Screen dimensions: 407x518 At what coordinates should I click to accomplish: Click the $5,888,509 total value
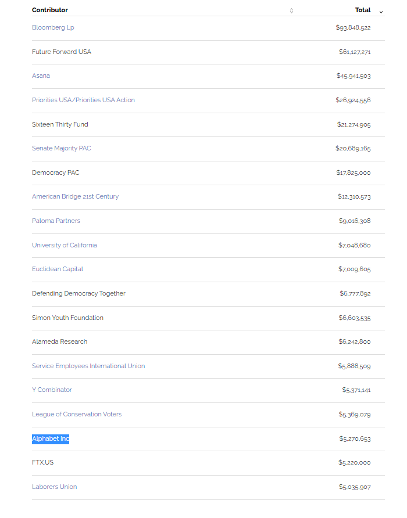point(355,366)
